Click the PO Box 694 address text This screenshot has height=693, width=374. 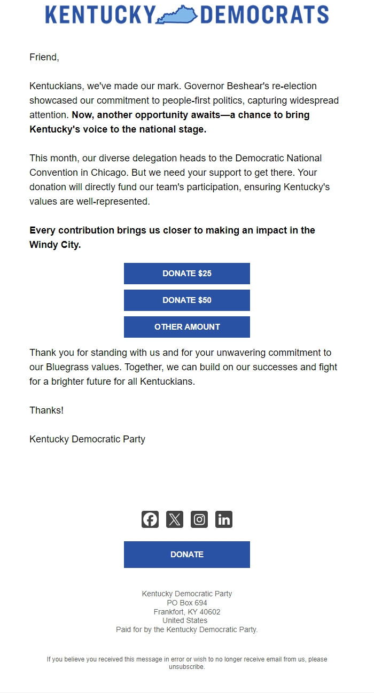186,602
